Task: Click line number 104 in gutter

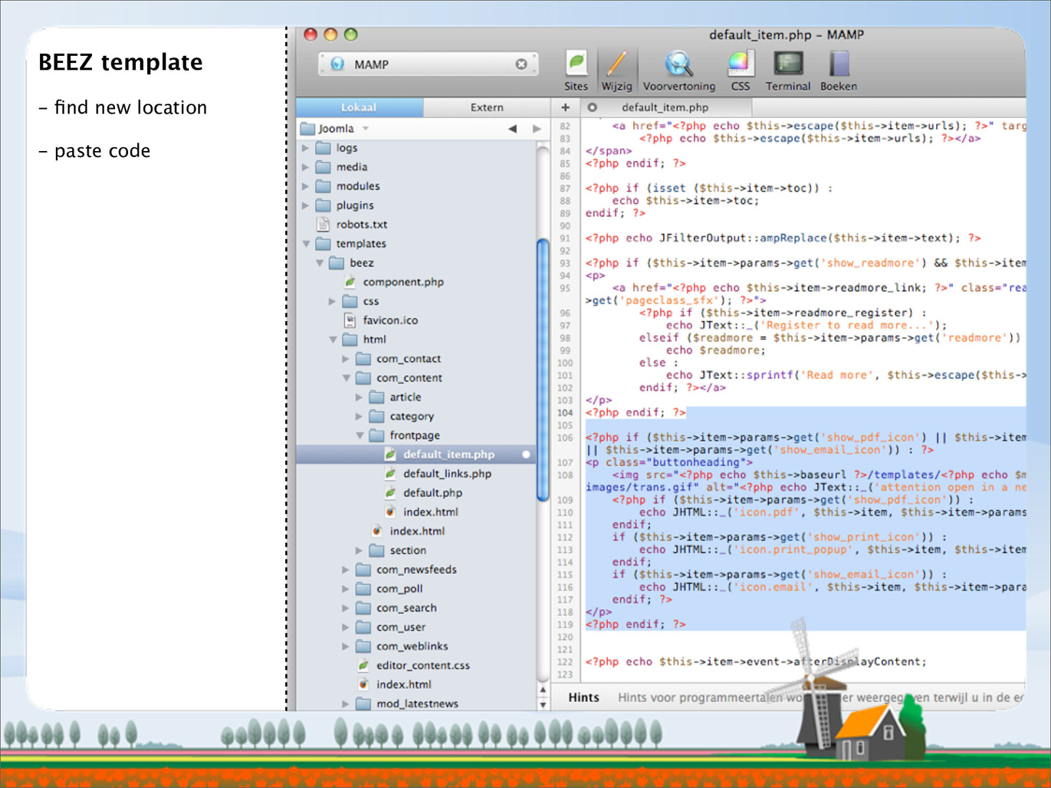Action: [565, 412]
